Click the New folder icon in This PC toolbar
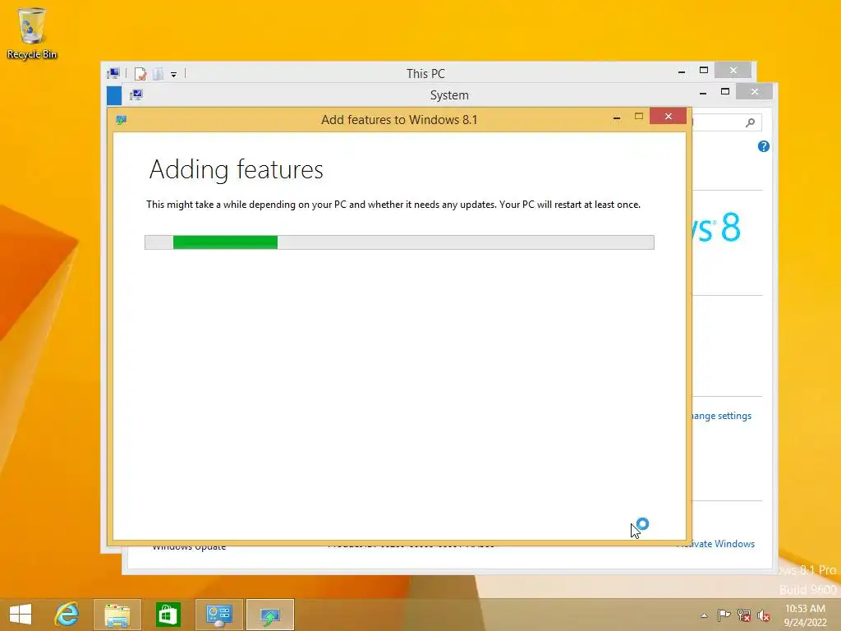841x631 pixels. coord(158,73)
